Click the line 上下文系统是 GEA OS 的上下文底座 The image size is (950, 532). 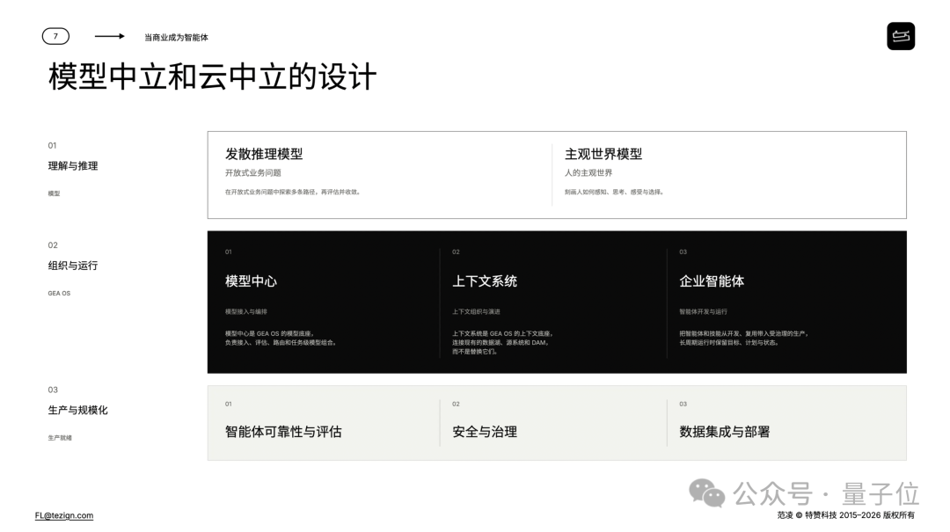coord(502,334)
